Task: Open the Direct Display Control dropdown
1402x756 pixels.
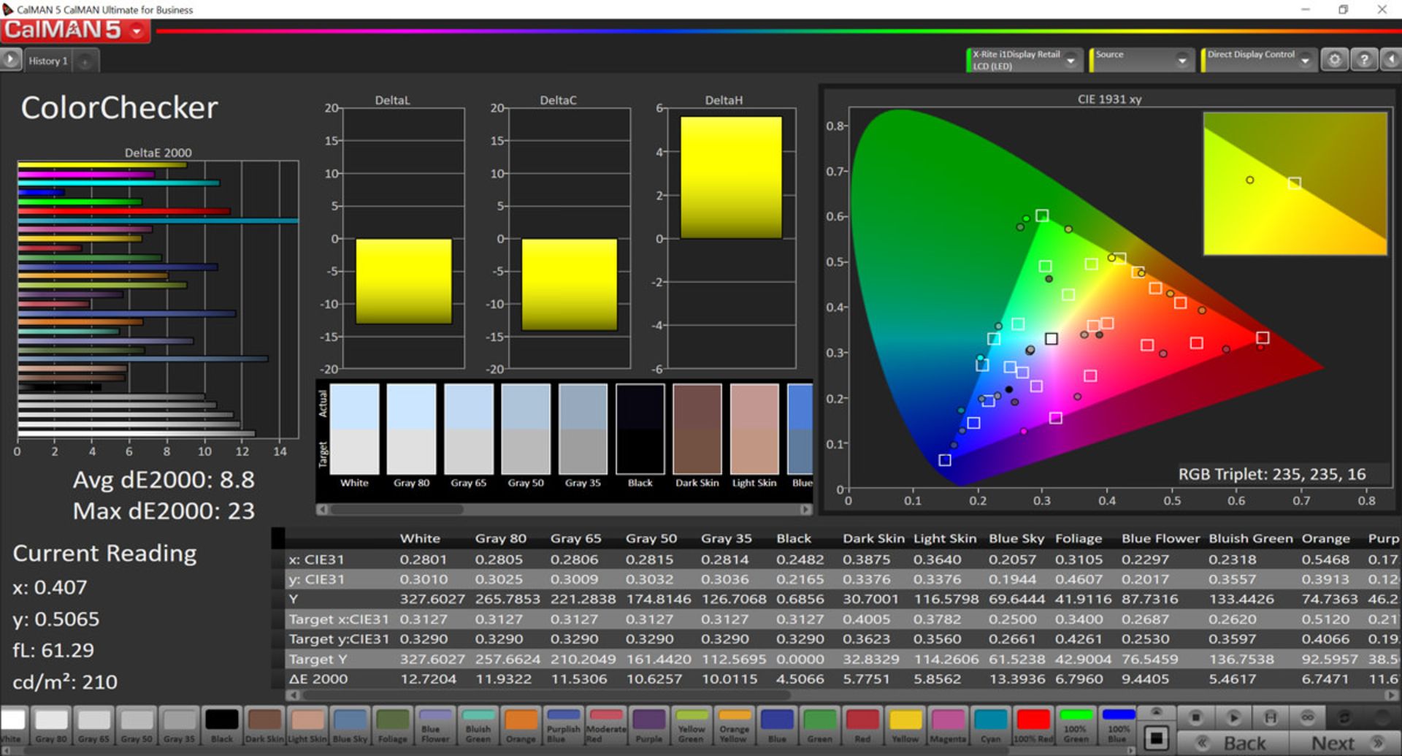Action: (1305, 61)
